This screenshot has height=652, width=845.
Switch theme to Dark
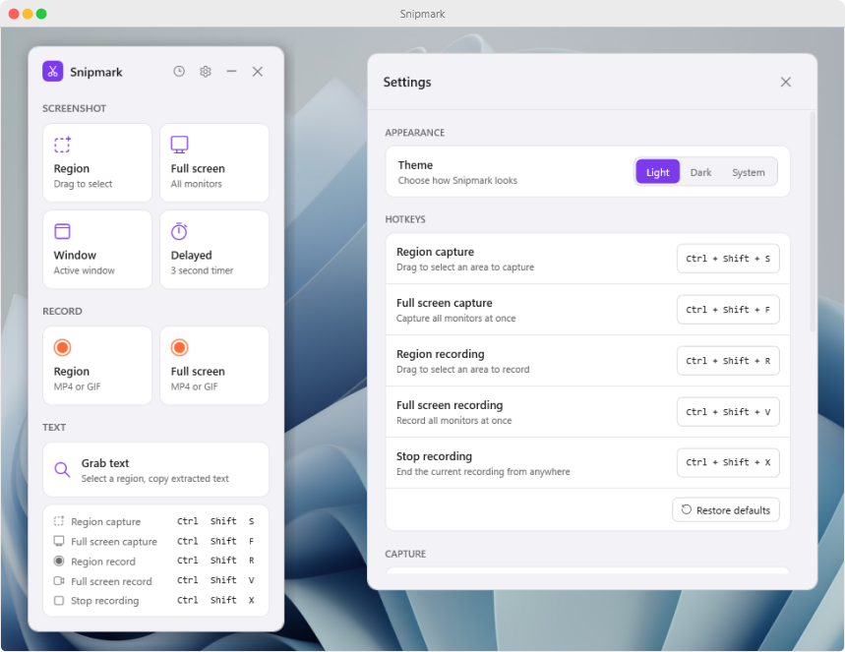tap(700, 172)
